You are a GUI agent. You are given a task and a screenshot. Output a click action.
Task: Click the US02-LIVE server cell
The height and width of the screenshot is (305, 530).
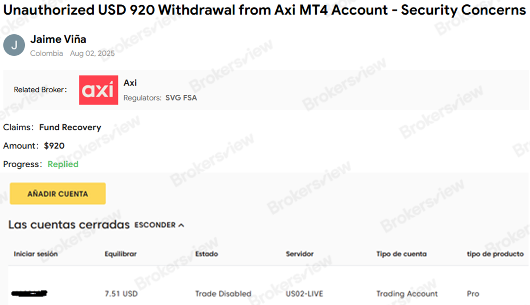304,294
